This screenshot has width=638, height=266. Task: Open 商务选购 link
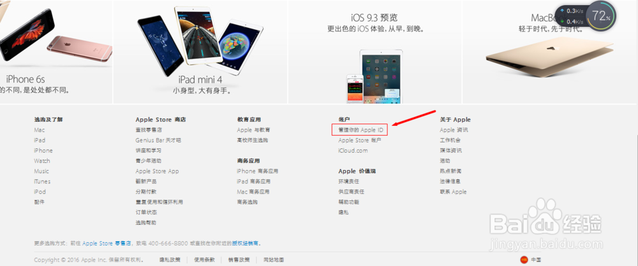coord(248,202)
